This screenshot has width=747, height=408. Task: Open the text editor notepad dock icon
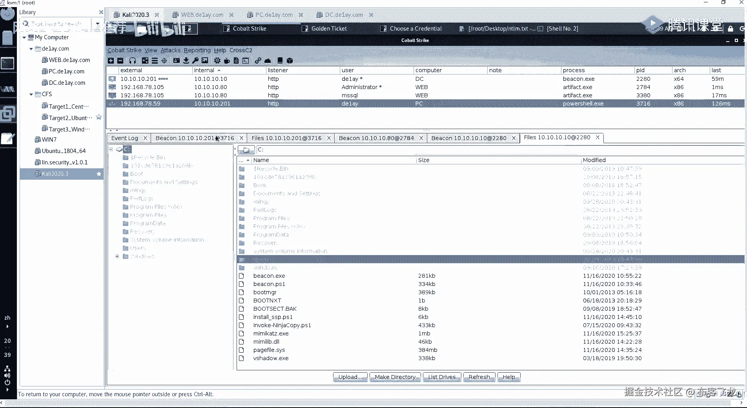7,138
